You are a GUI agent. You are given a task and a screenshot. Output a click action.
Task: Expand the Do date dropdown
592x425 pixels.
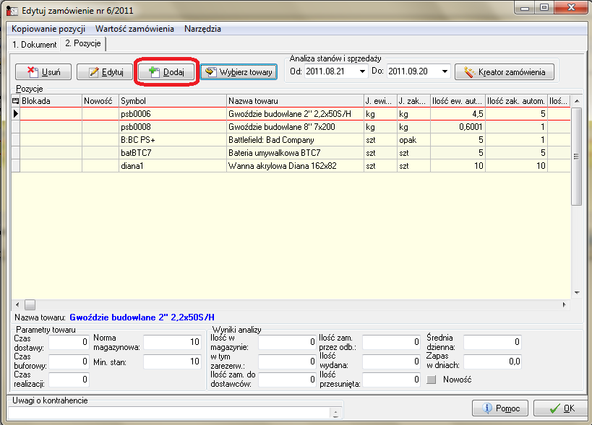point(445,71)
